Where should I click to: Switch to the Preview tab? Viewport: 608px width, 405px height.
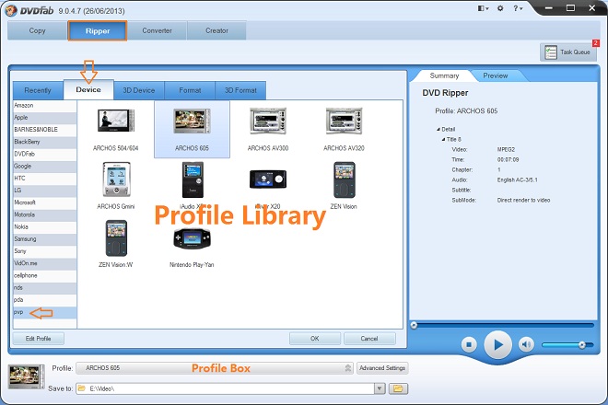point(496,75)
